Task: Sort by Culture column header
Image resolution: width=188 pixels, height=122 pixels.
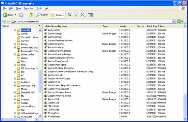Action: point(140,26)
